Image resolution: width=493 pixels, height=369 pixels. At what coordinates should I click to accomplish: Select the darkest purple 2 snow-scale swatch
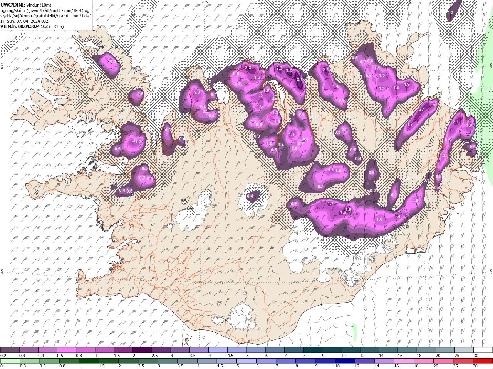pos(143,350)
